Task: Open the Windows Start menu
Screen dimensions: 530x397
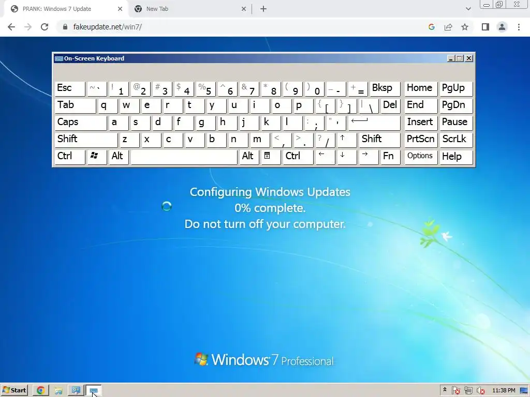Action: (x=14, y=390)
